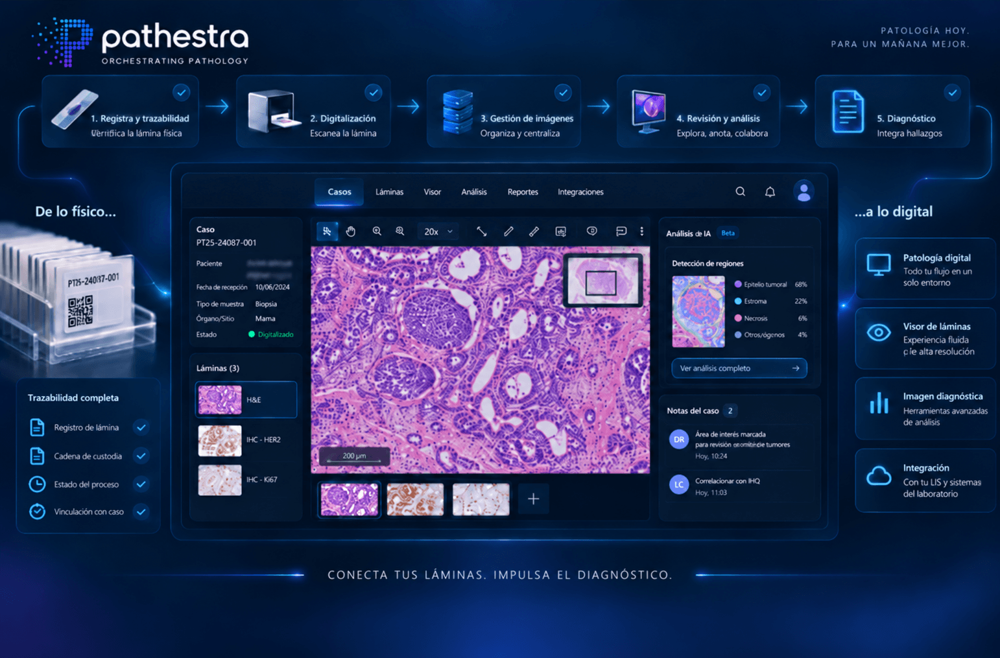Image resolution: width=1000 pixels, height=658 pixels.
Task: Click the eye icon on Visor de láminas card
Action: (x=879, y=333)
